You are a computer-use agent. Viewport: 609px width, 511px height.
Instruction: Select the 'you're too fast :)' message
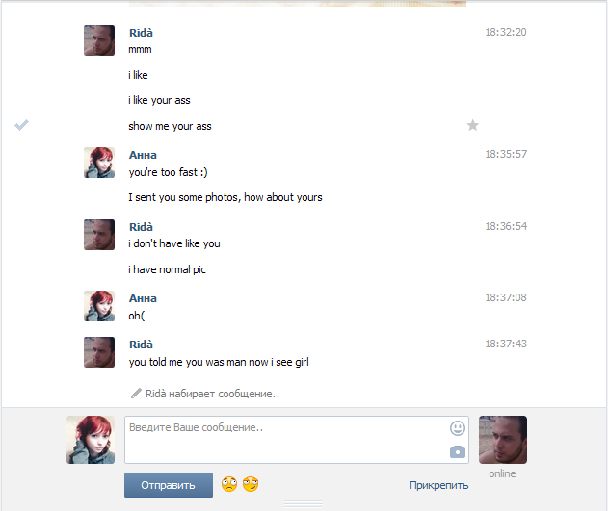coord(168,172)
